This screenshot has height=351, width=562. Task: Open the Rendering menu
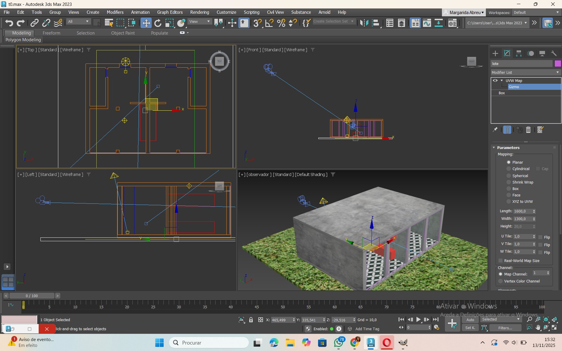click(199, 12)
